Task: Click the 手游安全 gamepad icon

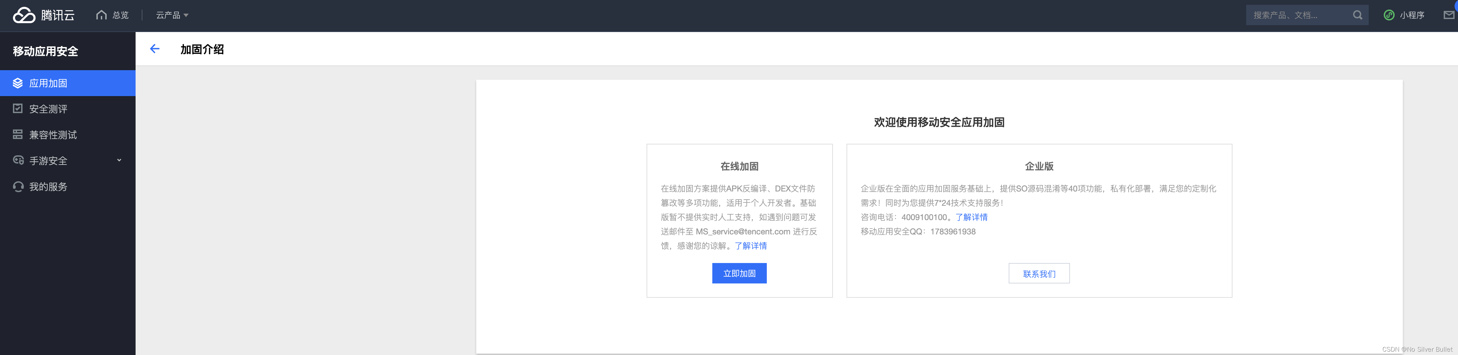Action: click(19, 160)
